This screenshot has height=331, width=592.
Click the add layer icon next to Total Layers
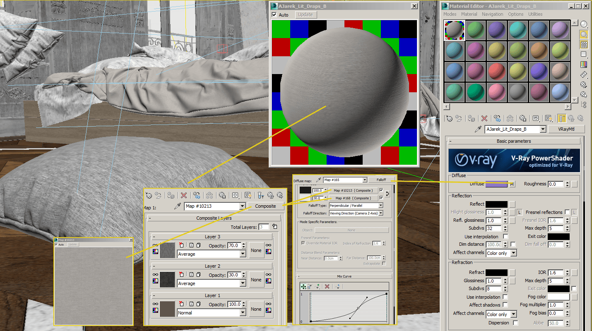(275, 227)
